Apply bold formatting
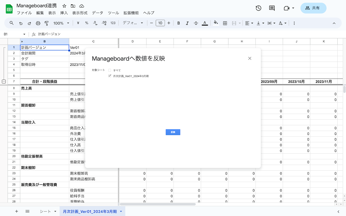This screenshot has width=346, height=216. [x=179, y=23]
